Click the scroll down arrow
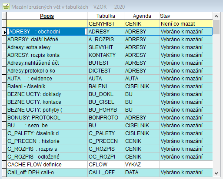Image resolution: width=223 pixels, height=179 pixels. (x=216, y=173)
